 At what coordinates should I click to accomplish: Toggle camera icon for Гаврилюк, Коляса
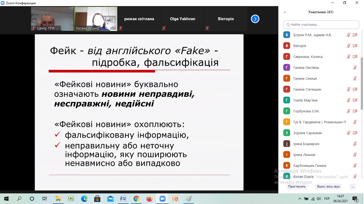(x=355, y=57)
